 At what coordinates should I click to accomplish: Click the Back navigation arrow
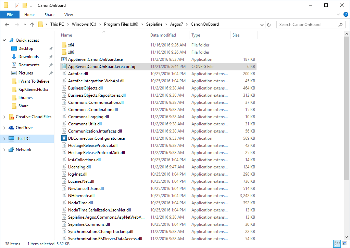click(x=7, y=25)
